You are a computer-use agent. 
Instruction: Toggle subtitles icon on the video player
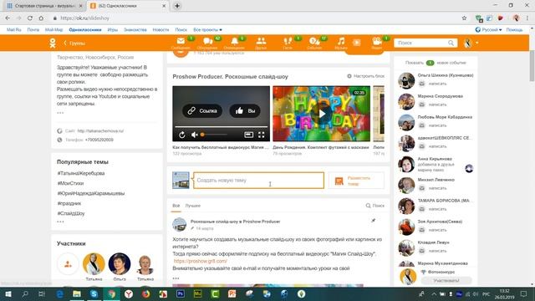click(x=249, y=135)
